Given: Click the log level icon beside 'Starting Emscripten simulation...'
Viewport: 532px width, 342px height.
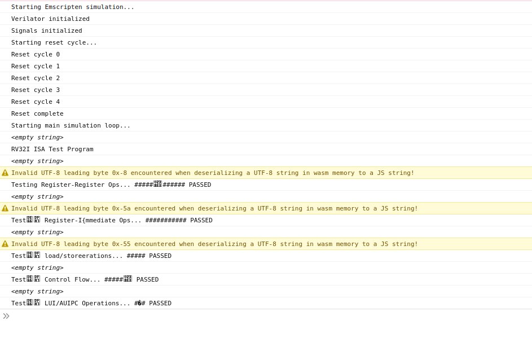Looking at the screenshot, I should (x=4, y=7).
